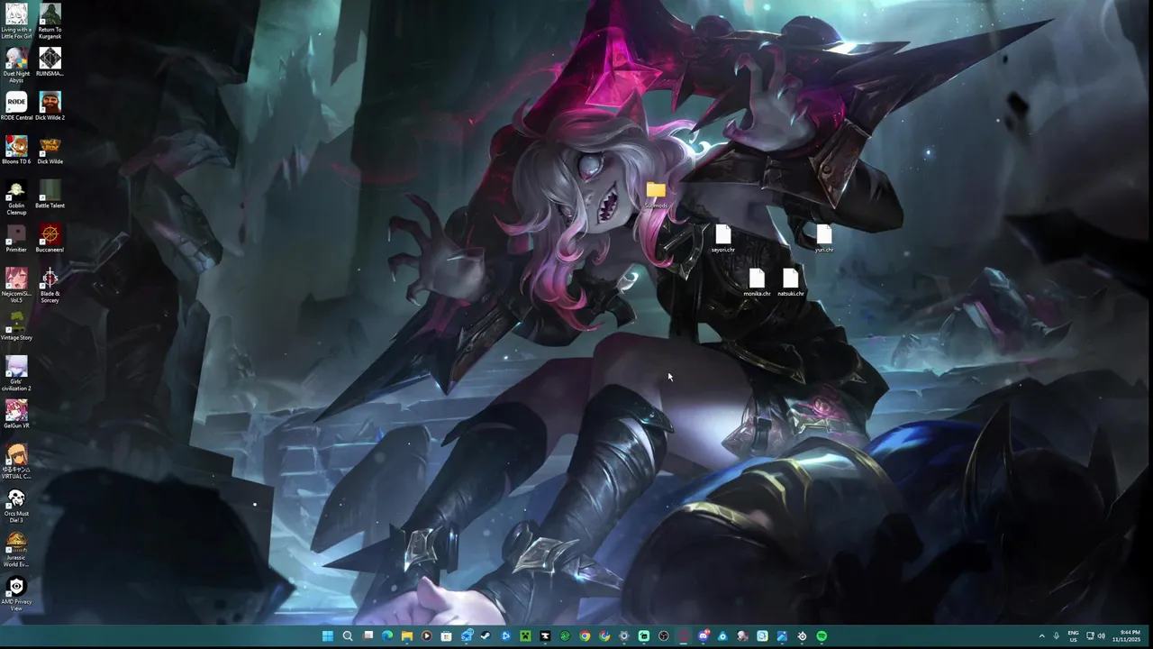Click the microphone tray icon

point(1057,636)
